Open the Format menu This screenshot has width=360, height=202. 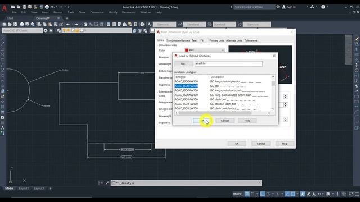tap(58, 12)
